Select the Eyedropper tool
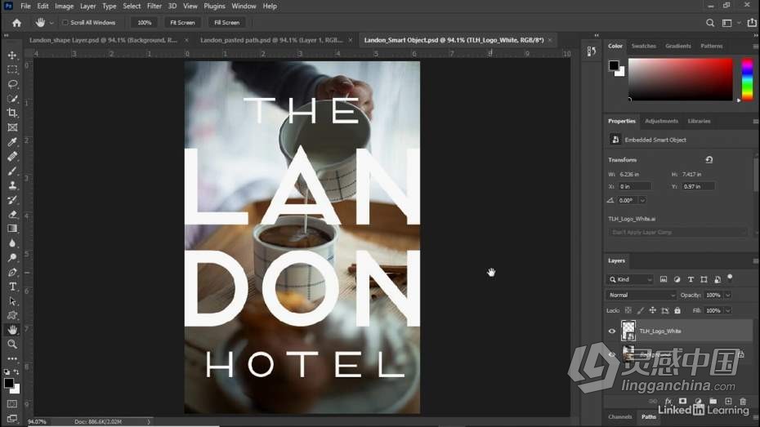 pyautogui.click(x=12, y=142)
